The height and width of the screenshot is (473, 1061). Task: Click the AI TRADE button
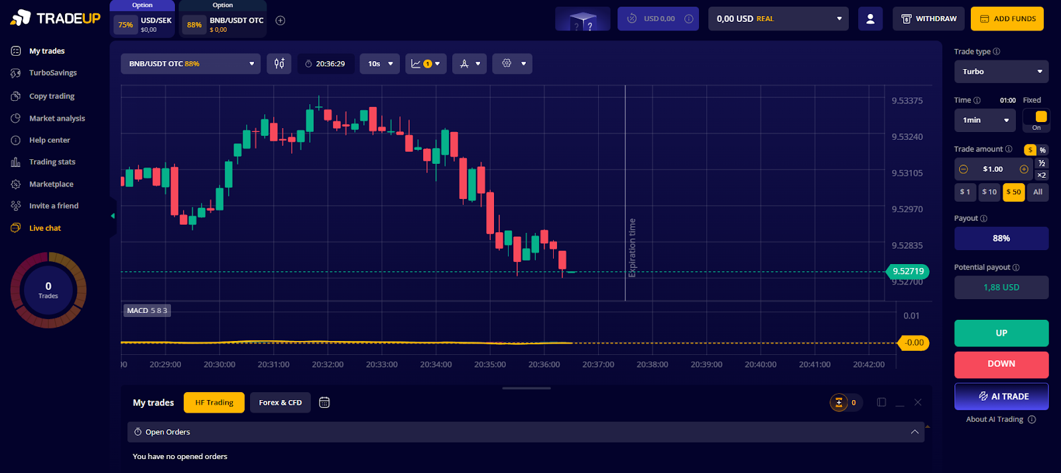coord(1001,397)
